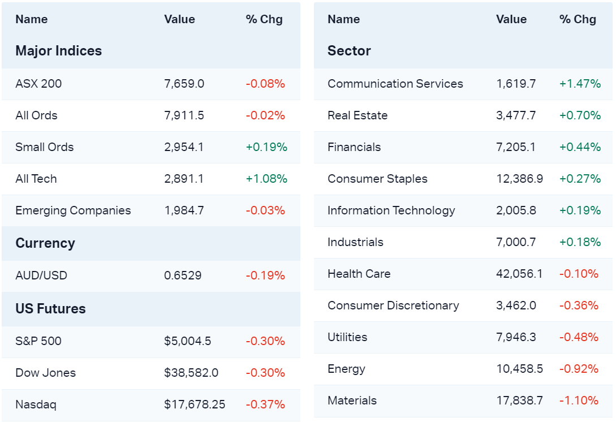The height and width of the screenshot is (422, 616).
Task: Open the Dow Jones futures entry
Action: 45,373
